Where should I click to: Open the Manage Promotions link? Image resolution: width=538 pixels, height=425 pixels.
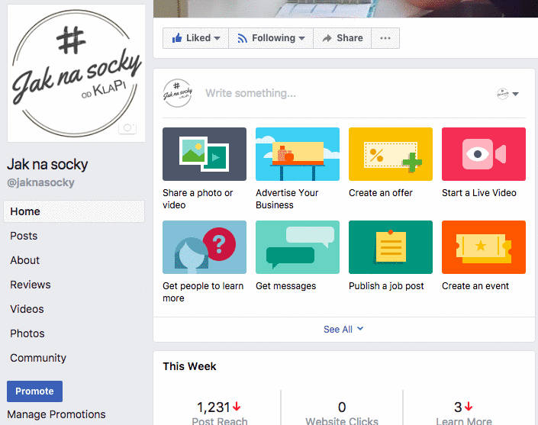click(x=56, y=414)
